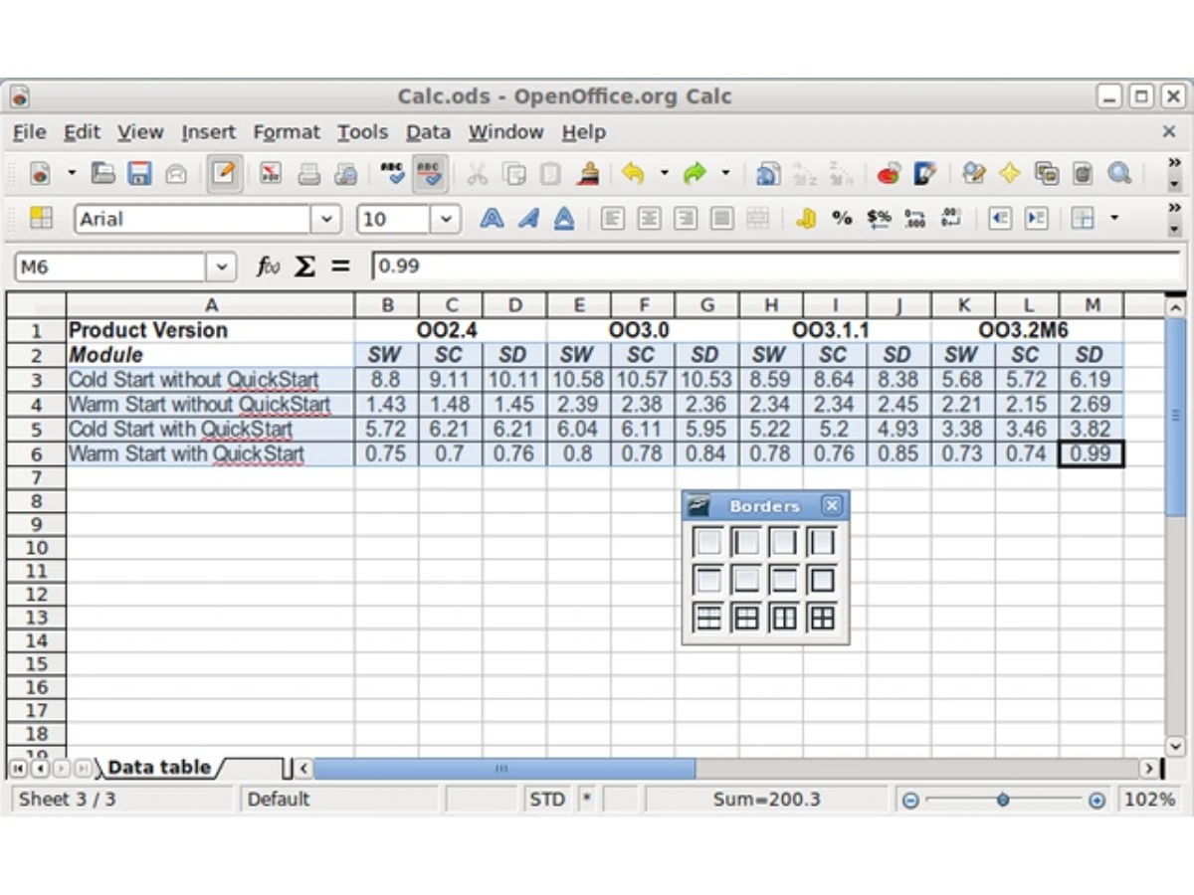The width and height of the screenshot is (1194, 895).
Task: Expand the Name Box dropdown showing M6
Action: tap(222, 267)
